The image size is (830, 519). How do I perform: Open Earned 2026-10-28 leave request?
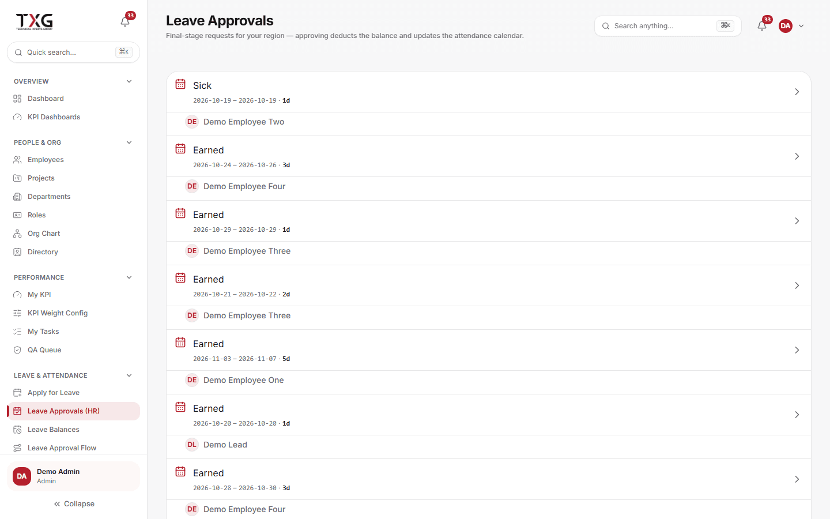[489, 479]
